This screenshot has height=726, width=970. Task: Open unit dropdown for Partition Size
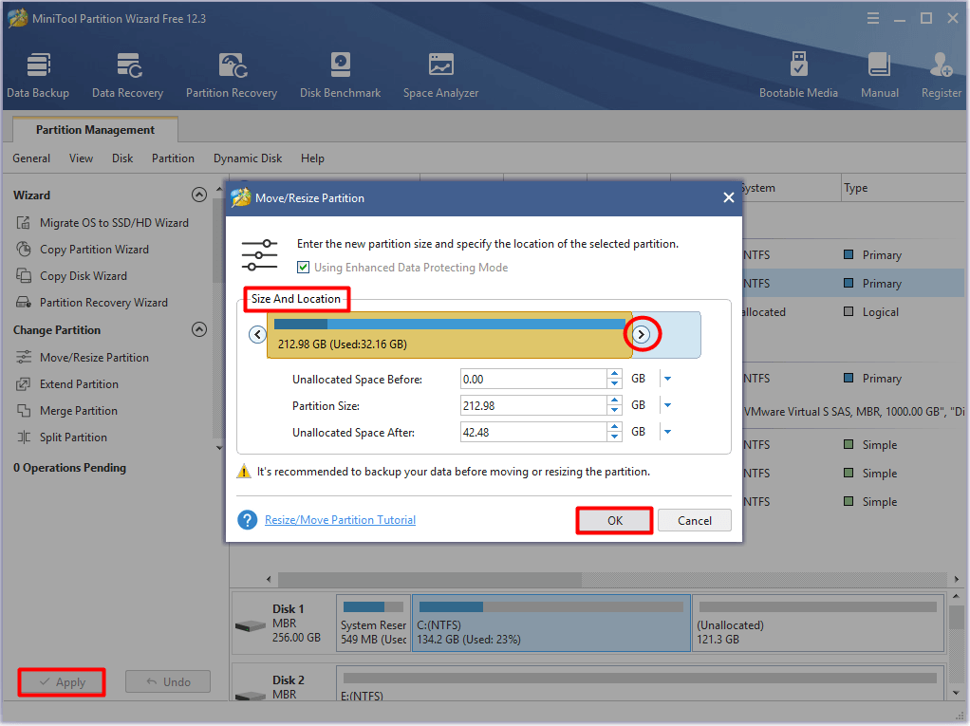[x=667, y=405]
